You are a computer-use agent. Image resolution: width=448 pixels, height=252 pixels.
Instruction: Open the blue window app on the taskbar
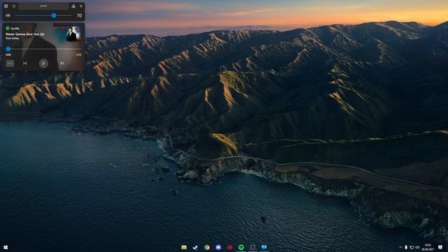264,247
